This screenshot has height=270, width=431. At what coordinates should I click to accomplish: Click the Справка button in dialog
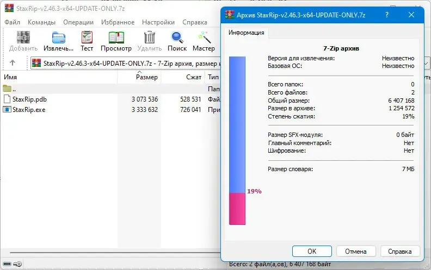[400, 252]
